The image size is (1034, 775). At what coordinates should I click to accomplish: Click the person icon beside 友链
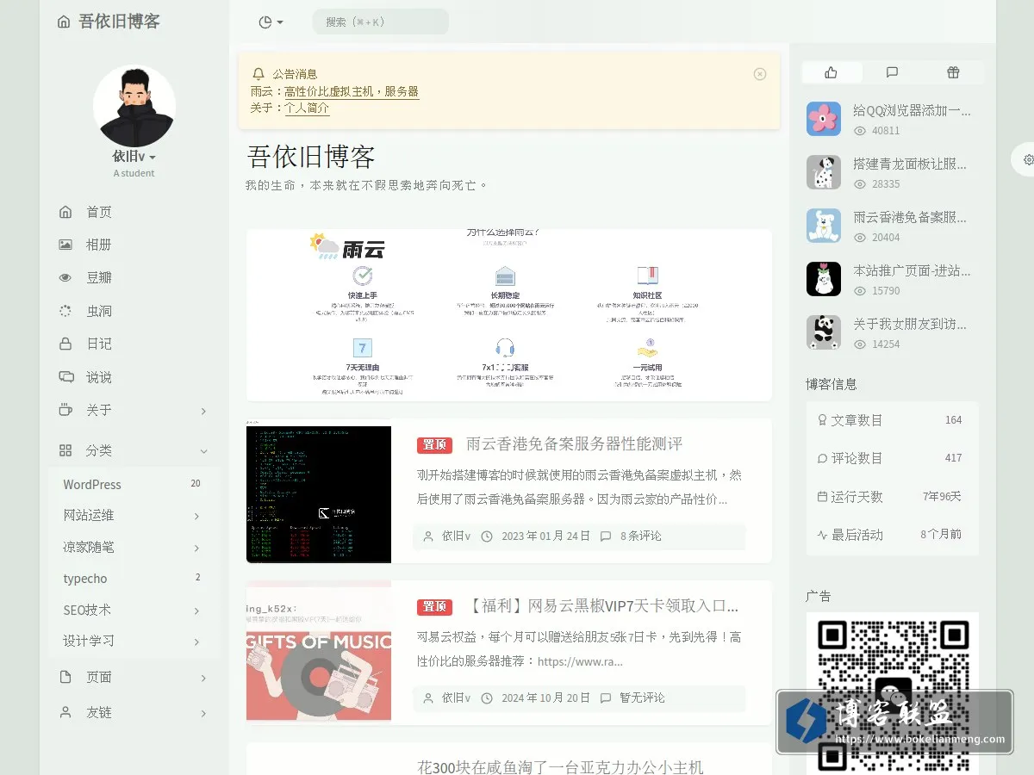65,712
